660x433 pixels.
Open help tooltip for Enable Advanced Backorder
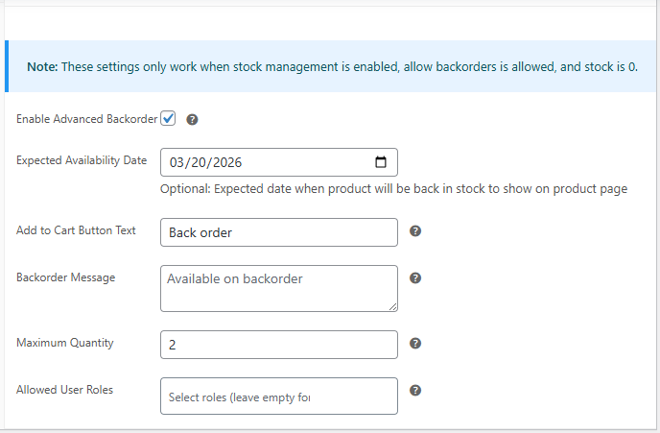tap(192, 120)
